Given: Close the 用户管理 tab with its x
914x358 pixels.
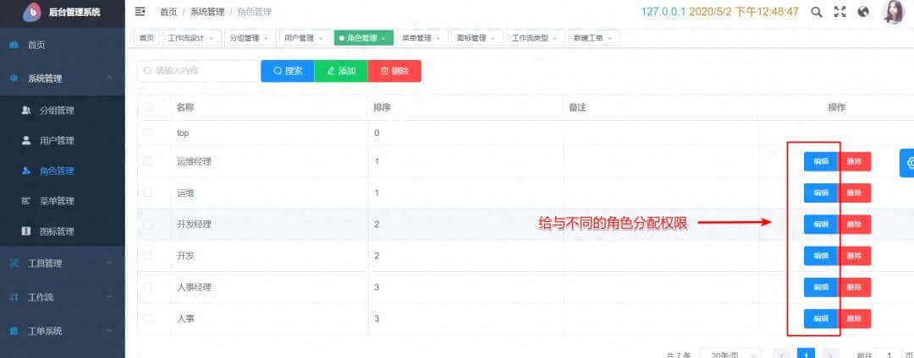Looking at the screenshot, I should pyautogui.click(x=321, y=38).
